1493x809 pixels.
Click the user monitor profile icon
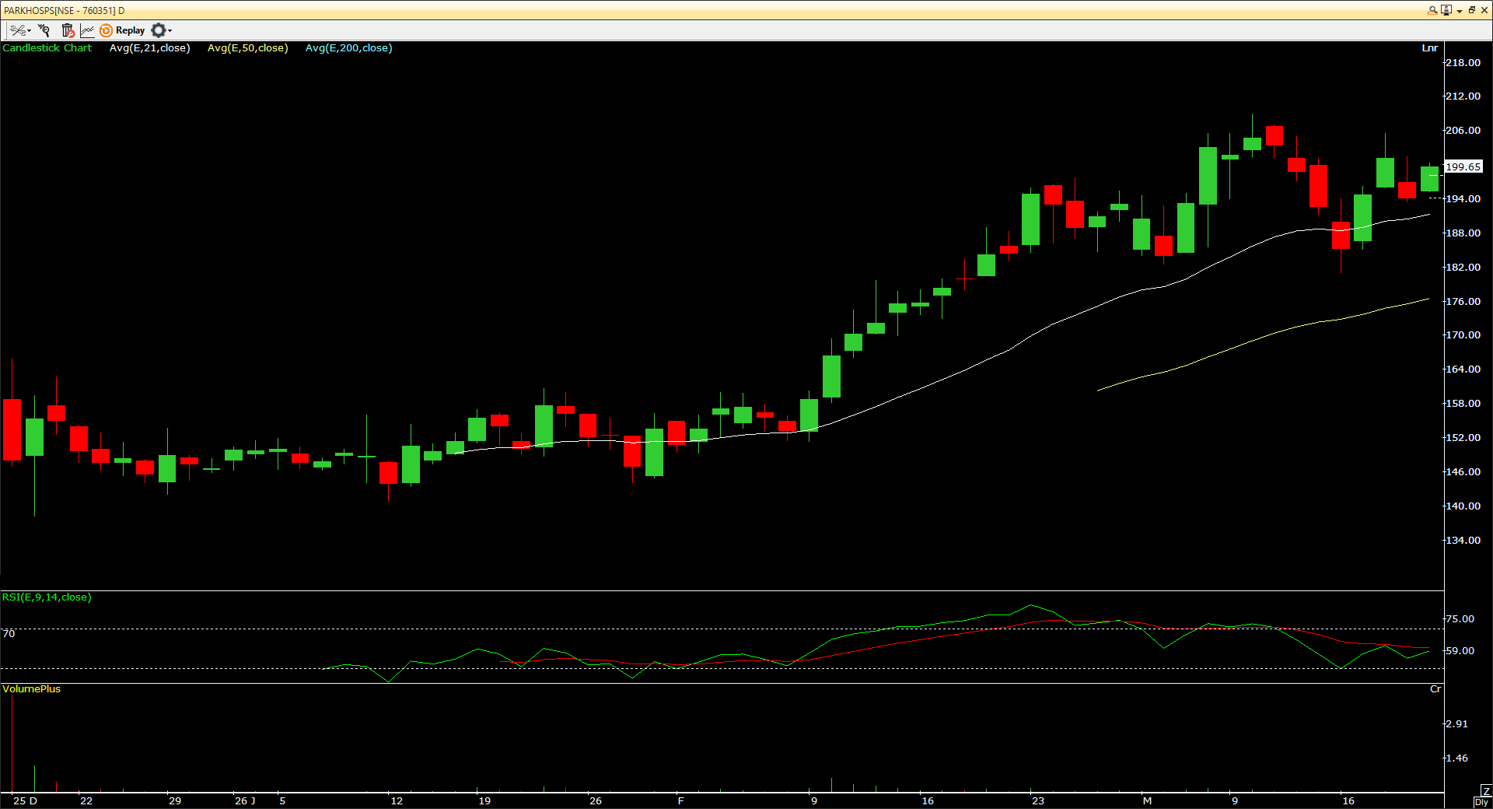(1446, 10)
